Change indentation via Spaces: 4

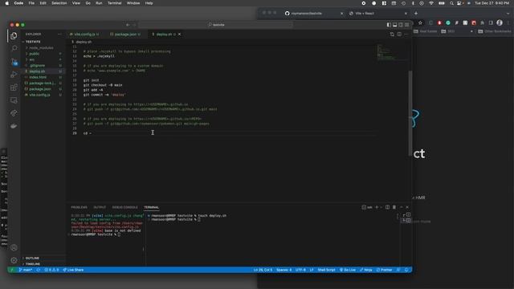pos(284,270)
